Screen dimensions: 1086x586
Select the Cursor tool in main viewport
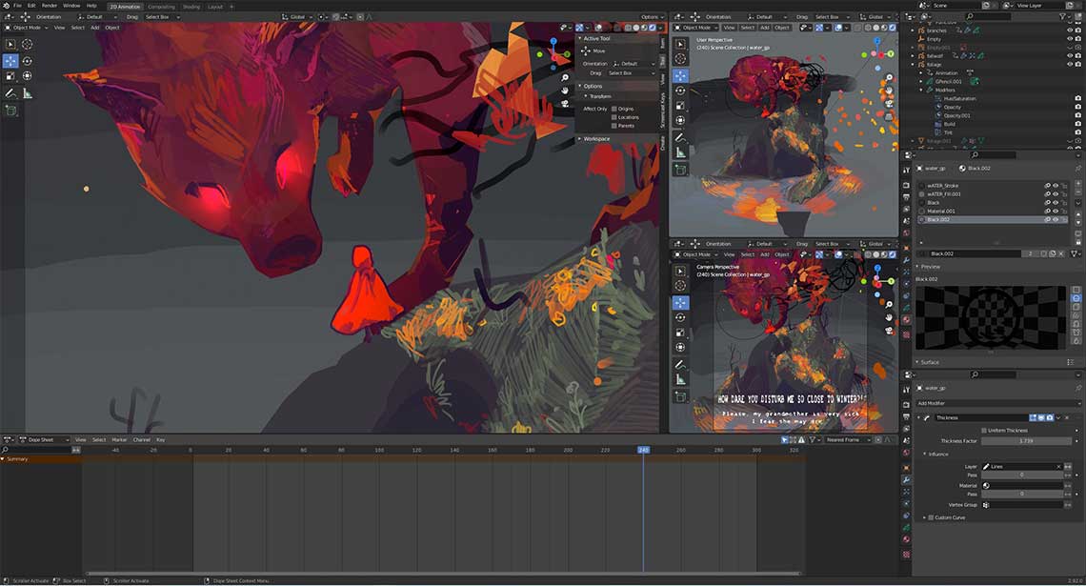click(x=27, y=45)
